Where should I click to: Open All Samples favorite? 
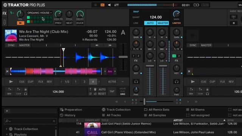[155, 115]
